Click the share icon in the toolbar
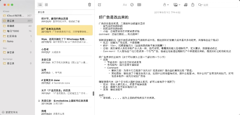Screen dimensions: 240x115 pyautogui.click(x=193, y=5)
